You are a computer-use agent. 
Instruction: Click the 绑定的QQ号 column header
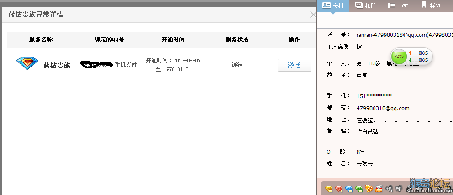pyautogui.click(x=109, y=40)
